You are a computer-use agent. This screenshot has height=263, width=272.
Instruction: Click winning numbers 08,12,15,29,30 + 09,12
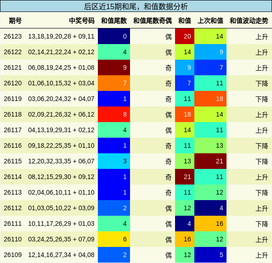point(61,177)
